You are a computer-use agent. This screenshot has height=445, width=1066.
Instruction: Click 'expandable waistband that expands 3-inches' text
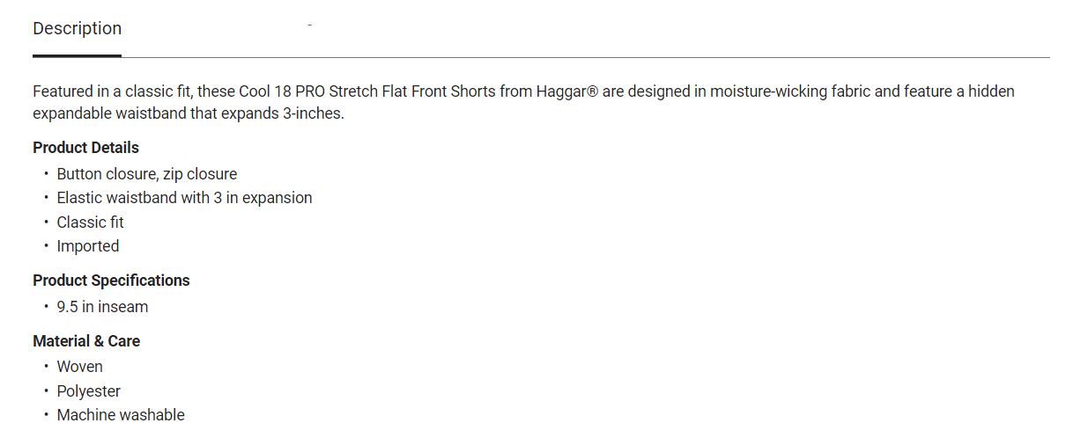pyautogui.click(x=188, y=113)
